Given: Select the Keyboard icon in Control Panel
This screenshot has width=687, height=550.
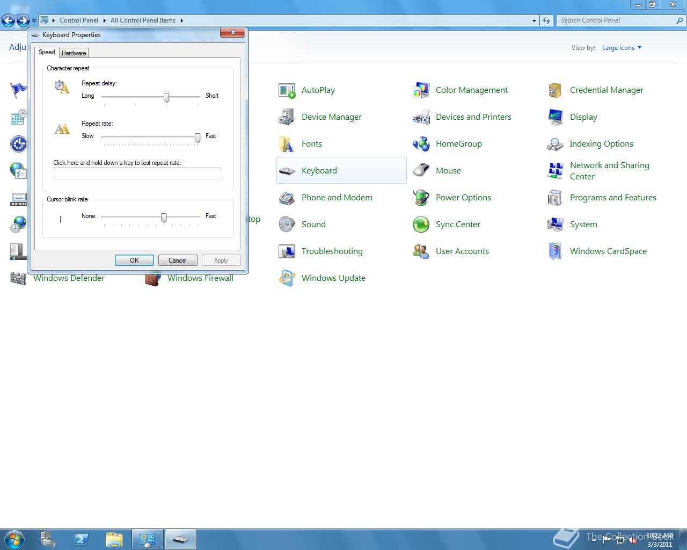Looking at the screenshot, I should point(287,171).
